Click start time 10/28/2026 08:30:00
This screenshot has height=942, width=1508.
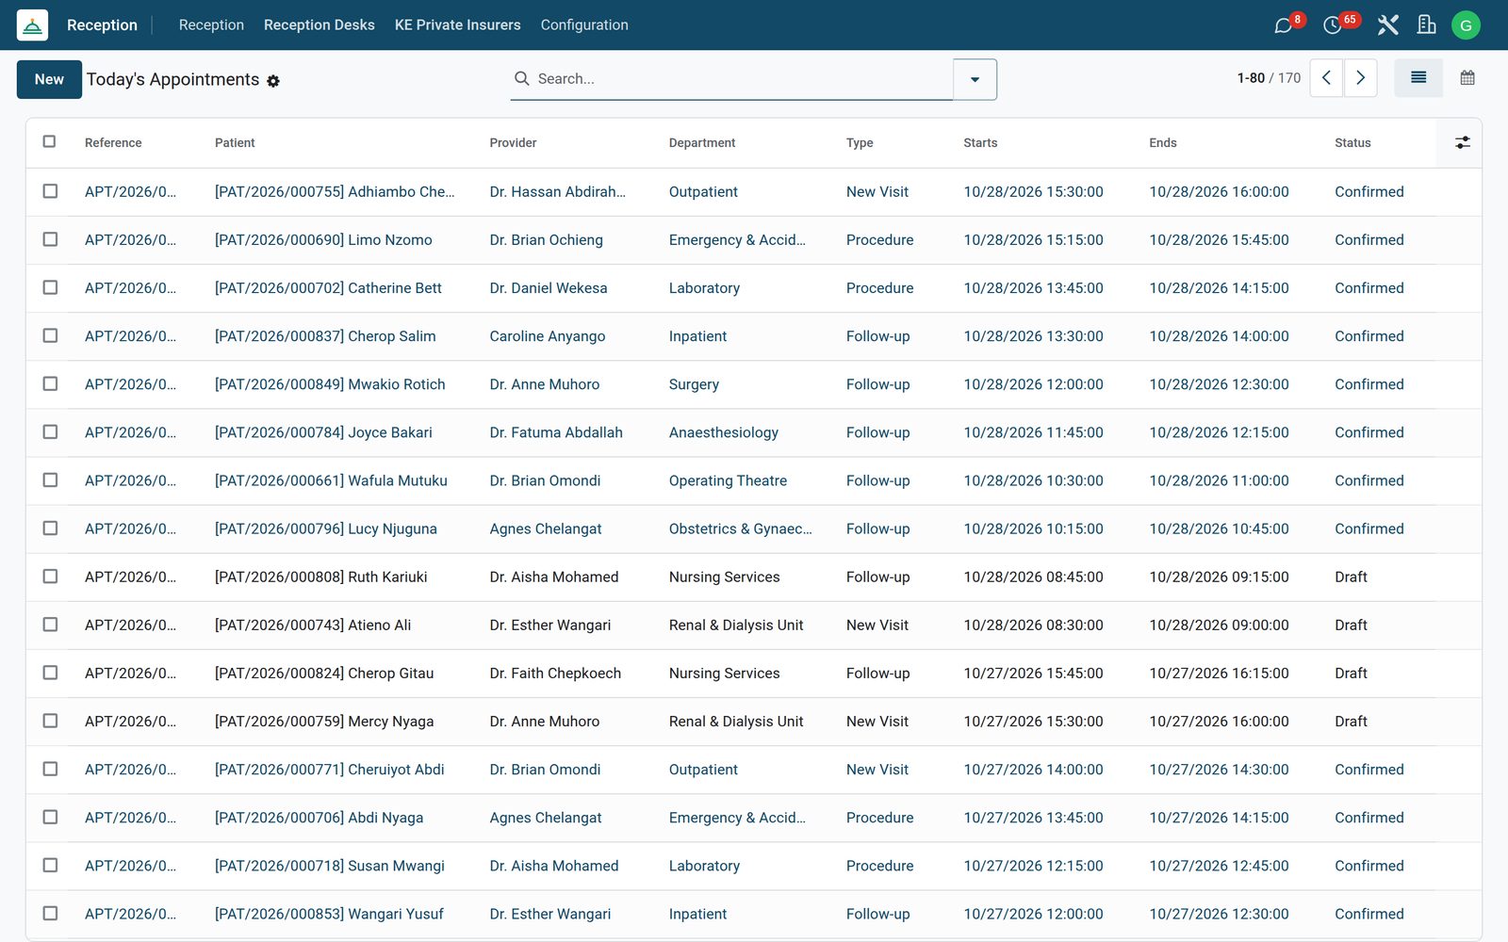click(1033, 625)
